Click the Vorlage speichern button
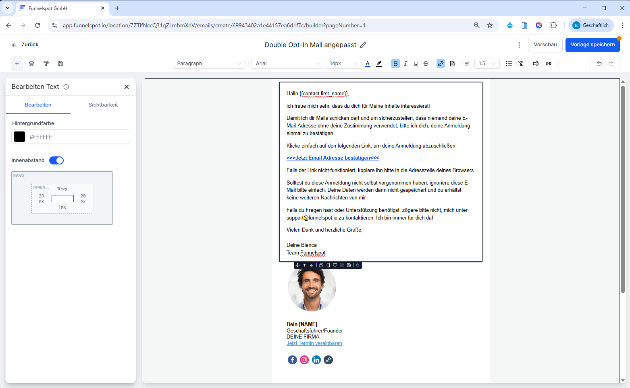This screenshot has height=388, width=630. pyautogui.click(x=592, y=45)
